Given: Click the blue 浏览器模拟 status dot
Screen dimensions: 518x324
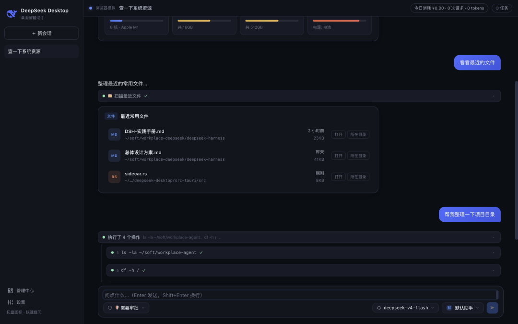Looking at the screenshot, I should click(x=91, y=8).
